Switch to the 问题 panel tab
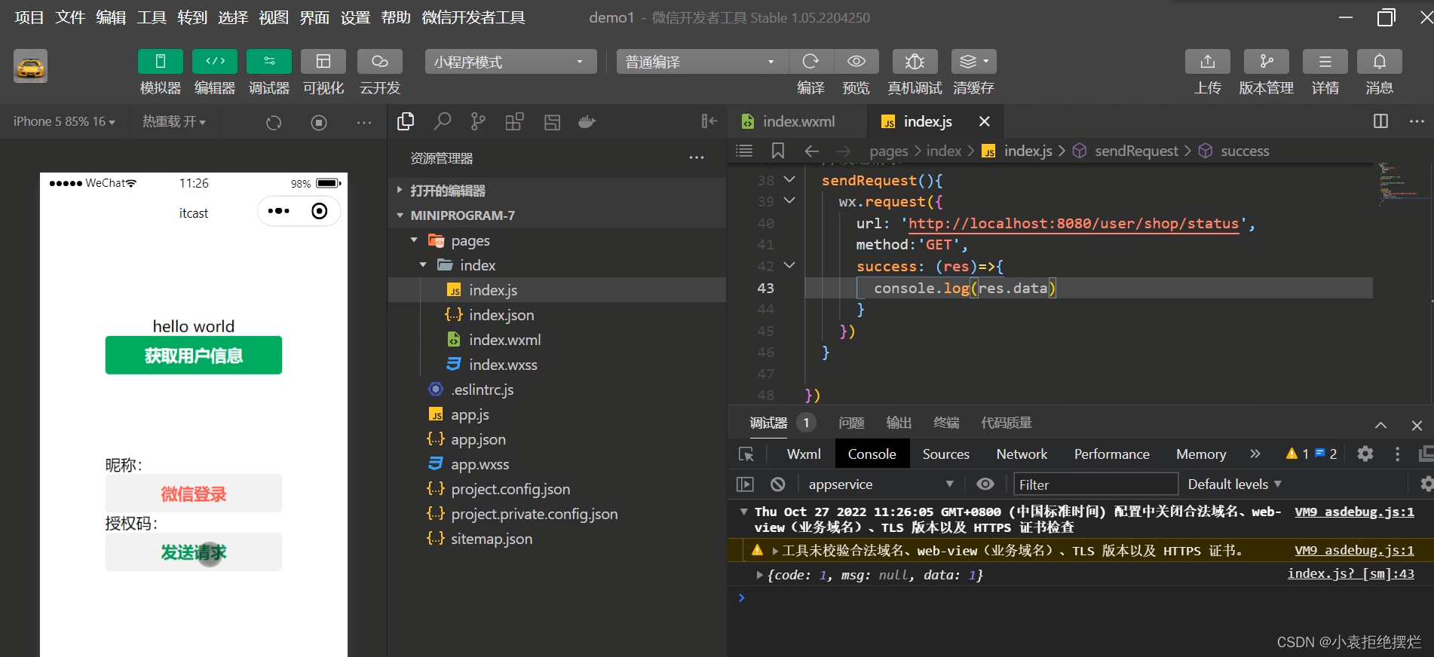This screenshot has height=657, width=1434. click(852, 423)
